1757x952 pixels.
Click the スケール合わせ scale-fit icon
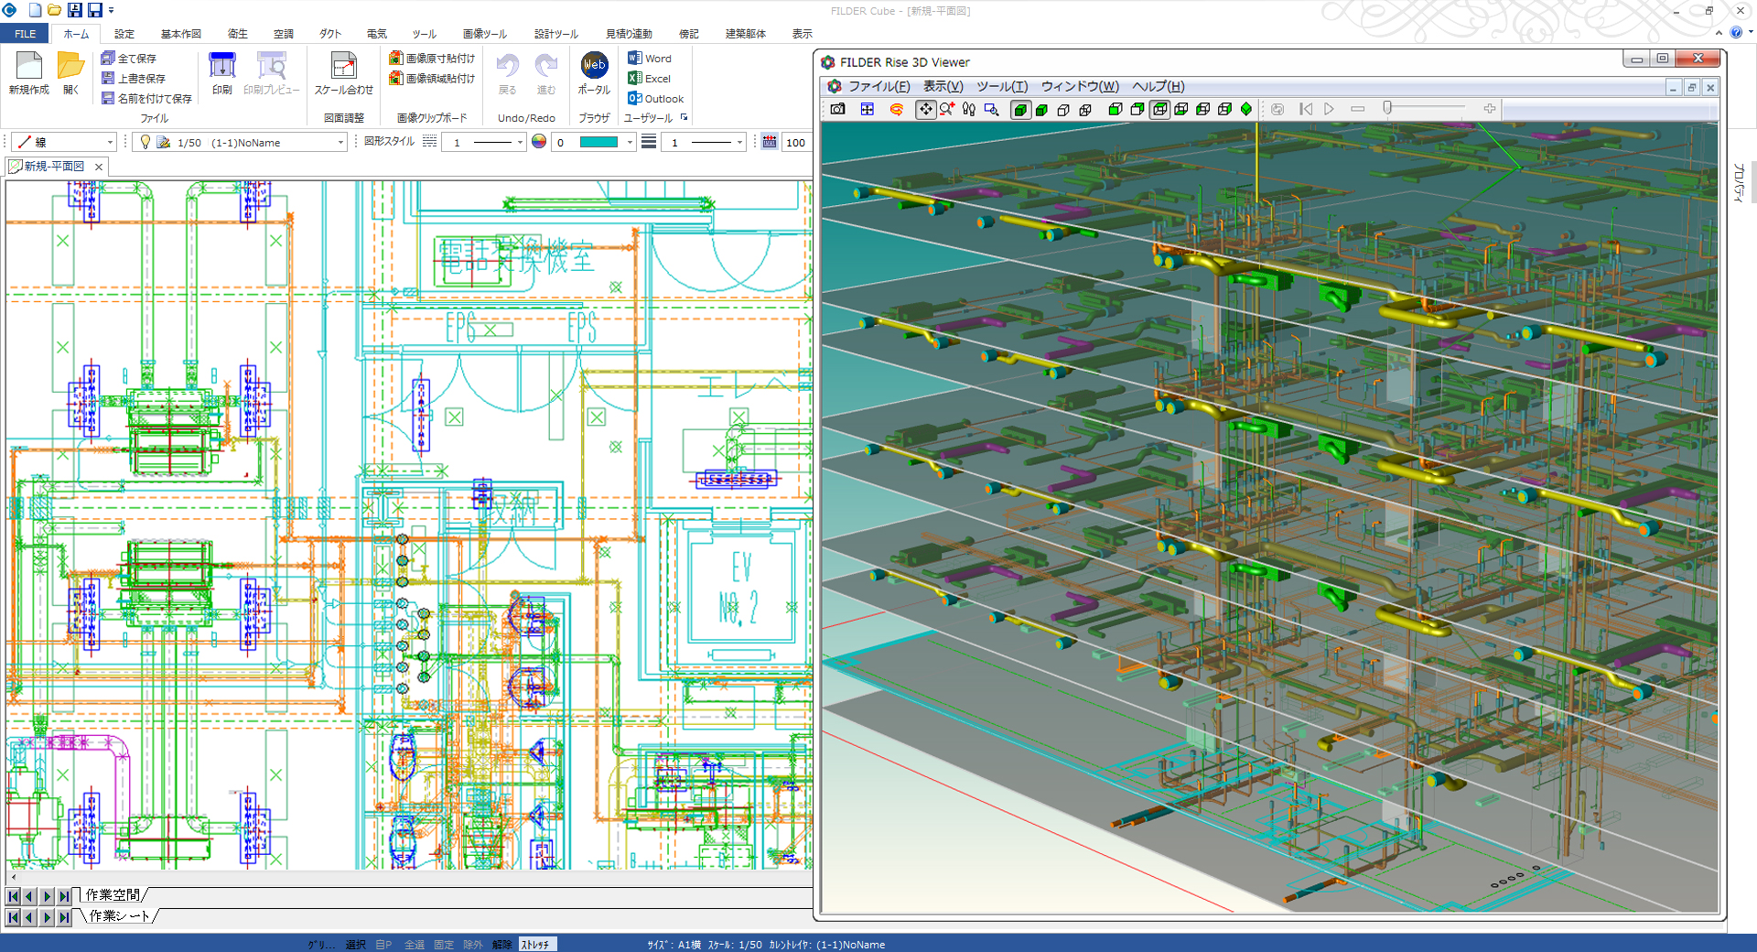343,67
